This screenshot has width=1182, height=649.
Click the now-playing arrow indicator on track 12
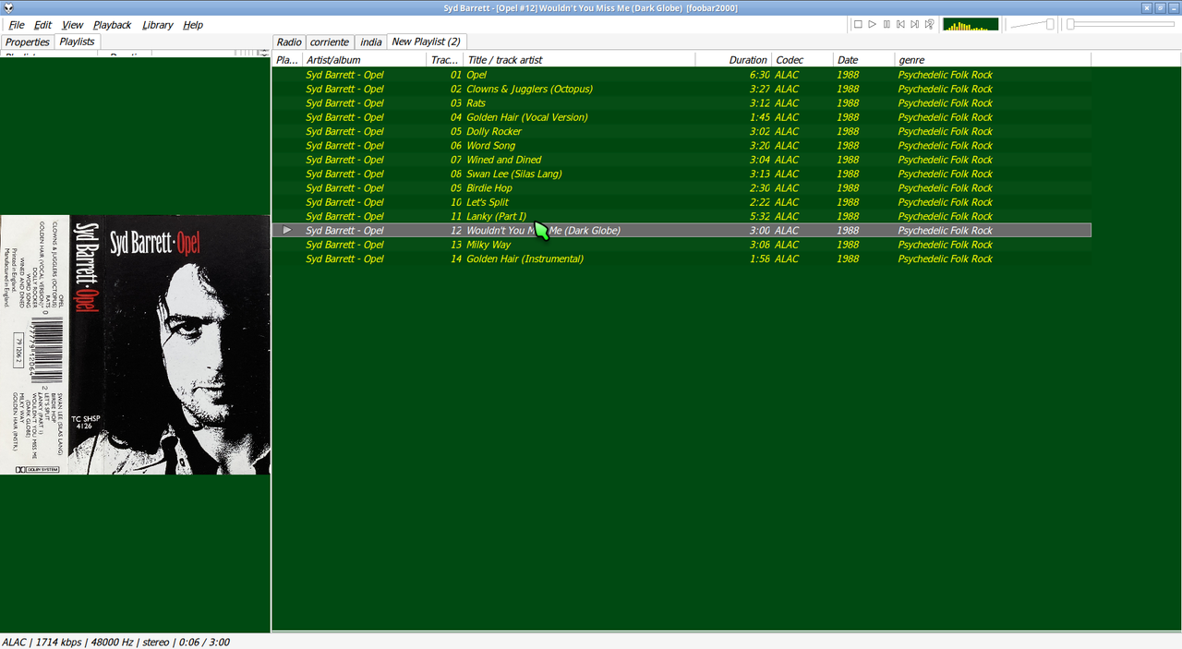(x=287, y=230)
